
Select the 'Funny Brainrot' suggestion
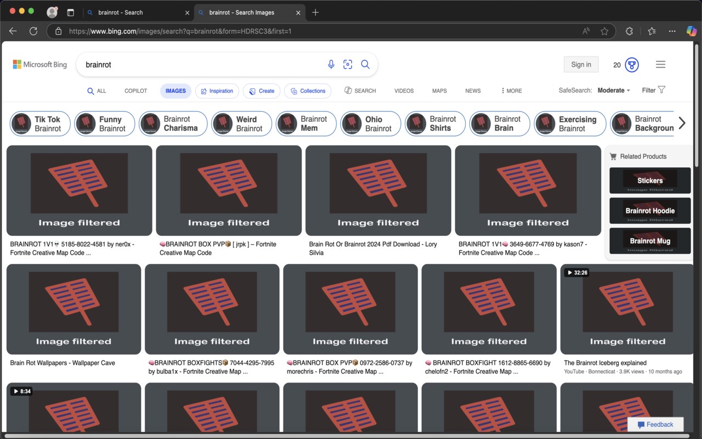click(105, 123)
